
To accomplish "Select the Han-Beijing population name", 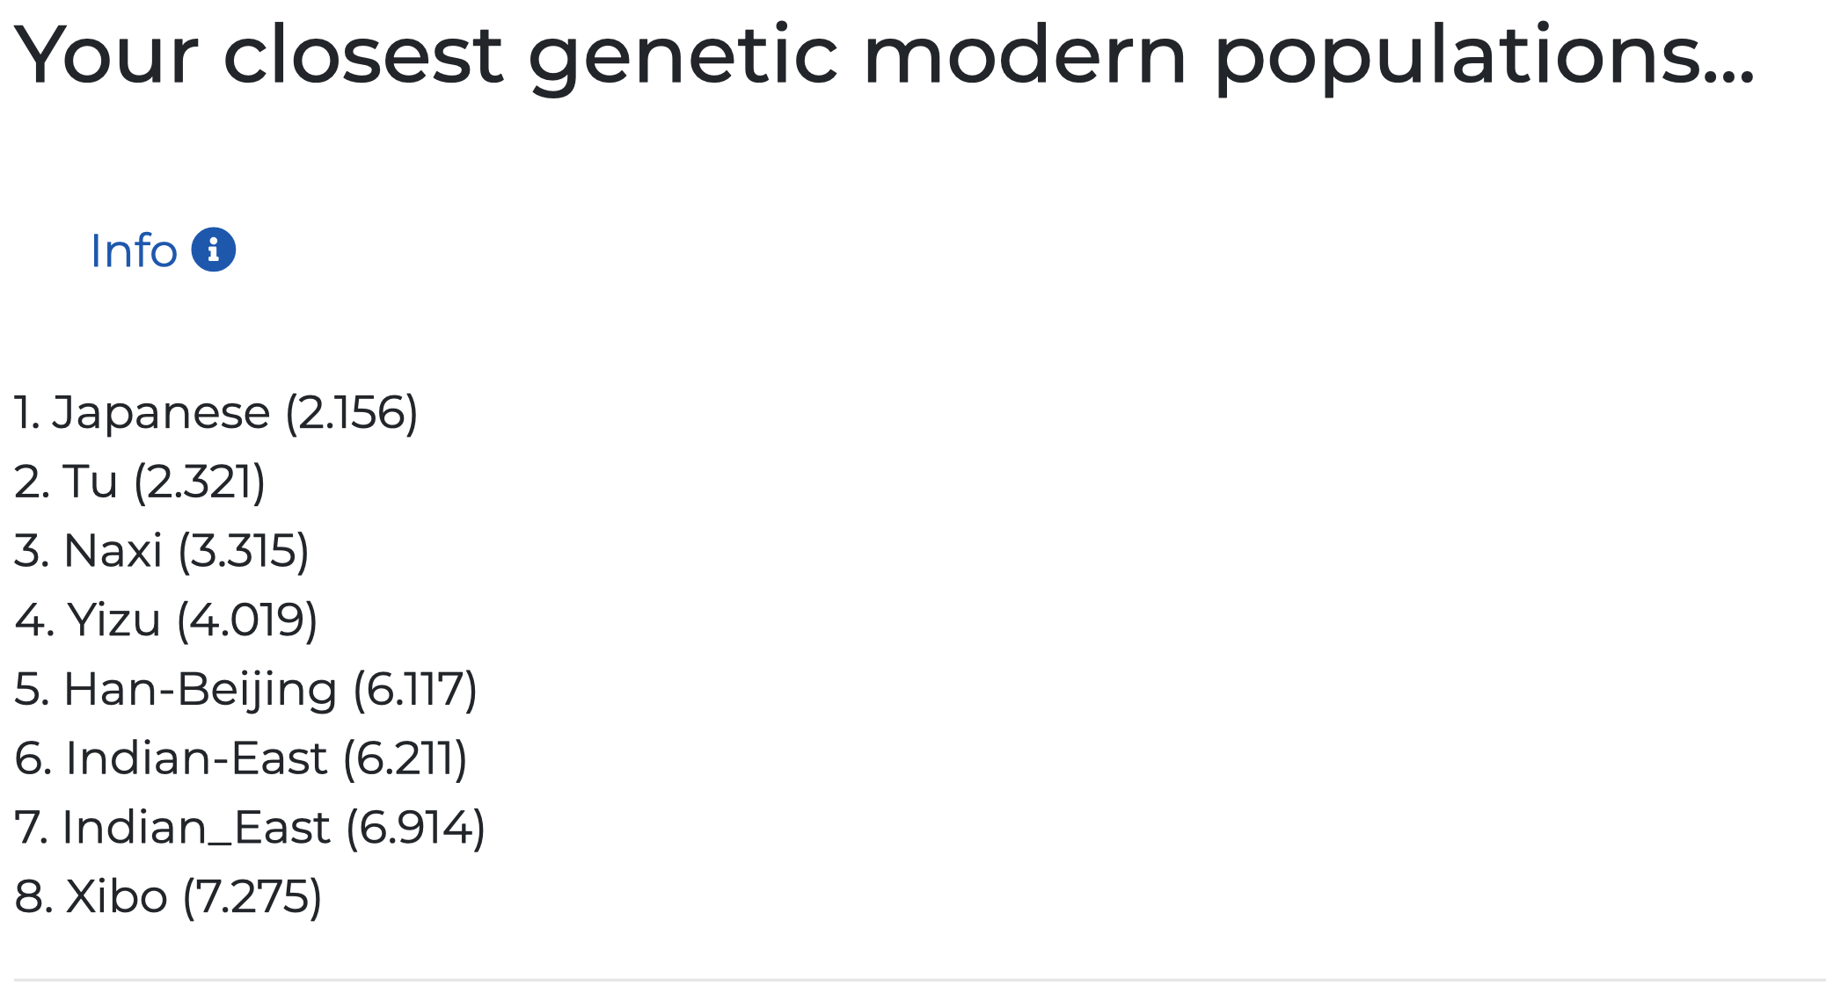I will click(201, 690).
